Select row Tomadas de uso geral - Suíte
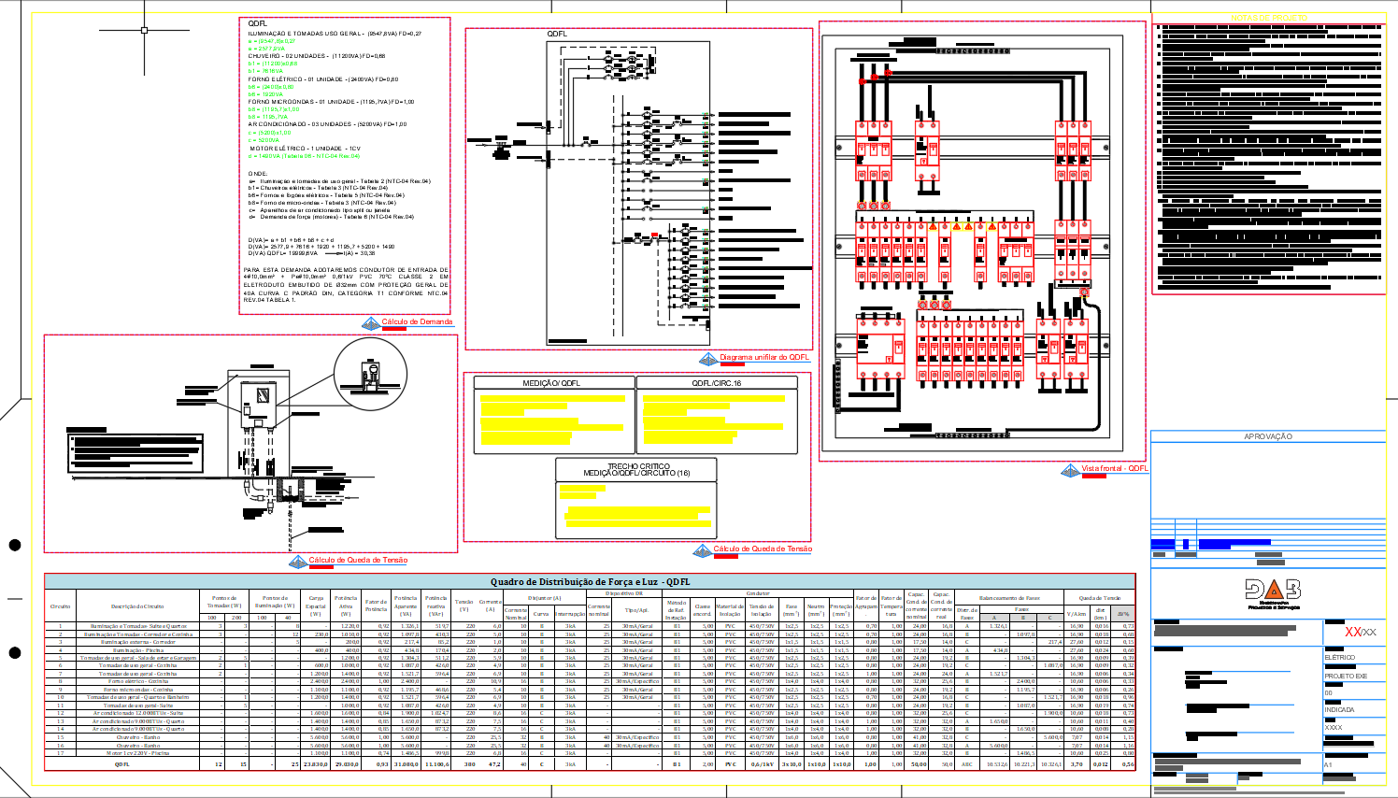The width and height of the screenshot is (1398, 798). 590,705
